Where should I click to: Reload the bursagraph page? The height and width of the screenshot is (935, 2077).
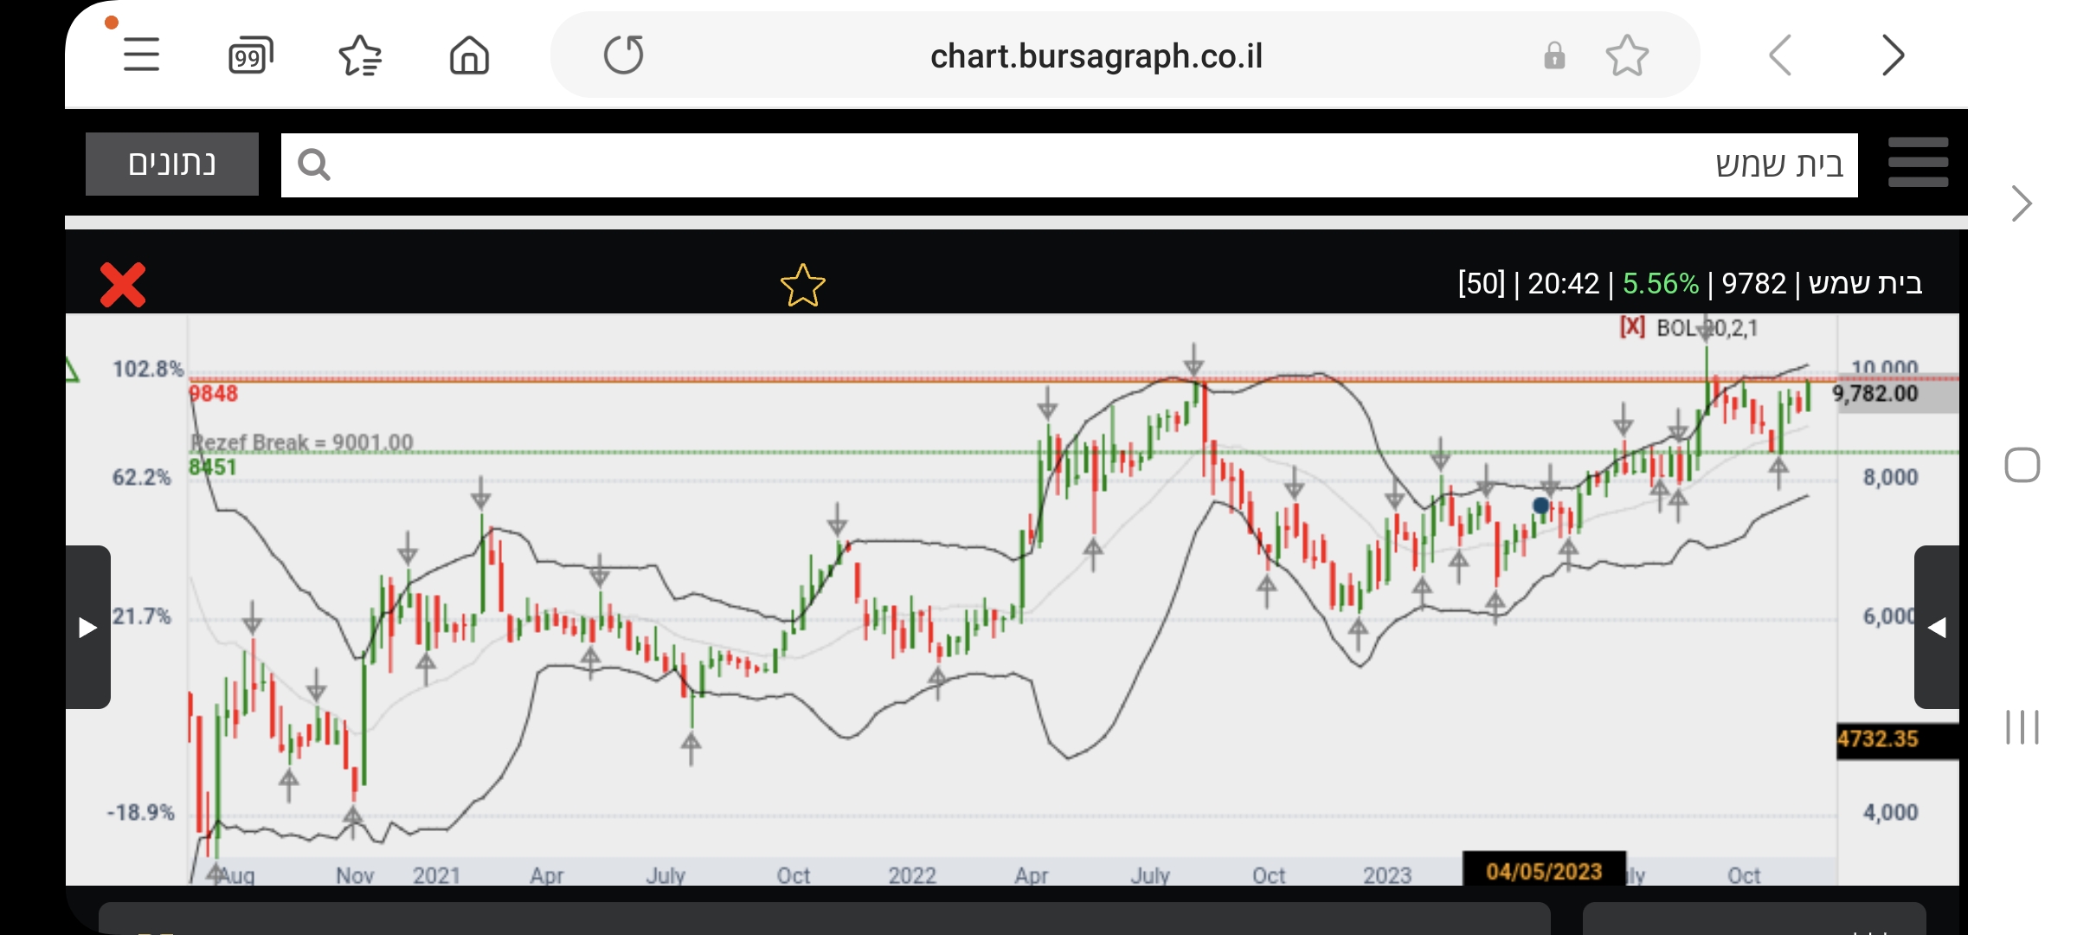tap(623, 55)
